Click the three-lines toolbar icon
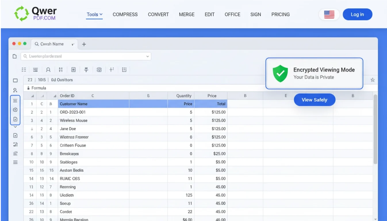 (x=35, y=70)
